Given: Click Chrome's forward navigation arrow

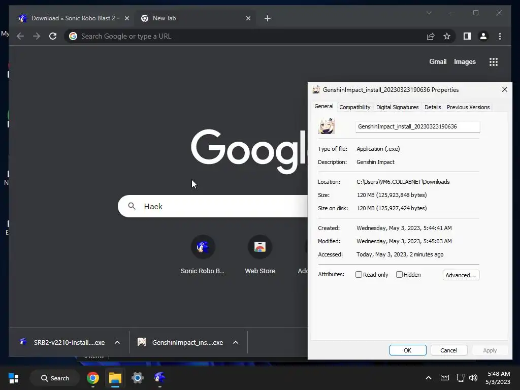Looking at the screenshot, I should click(x=37, y=36).
